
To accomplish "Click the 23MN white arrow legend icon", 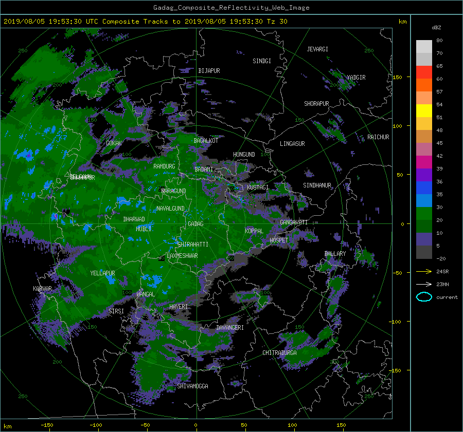I will click(424, 284).
